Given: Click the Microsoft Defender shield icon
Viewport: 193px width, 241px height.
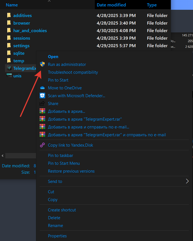Looking at the screenshot, I should (42, 96).
